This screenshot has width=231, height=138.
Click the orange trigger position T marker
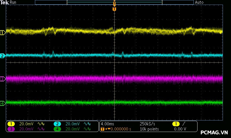(114, 9)
